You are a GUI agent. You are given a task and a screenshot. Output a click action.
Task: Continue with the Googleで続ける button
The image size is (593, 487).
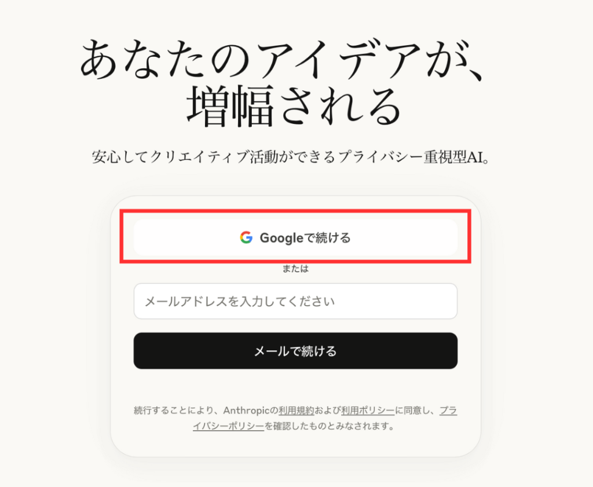(295, 237)
